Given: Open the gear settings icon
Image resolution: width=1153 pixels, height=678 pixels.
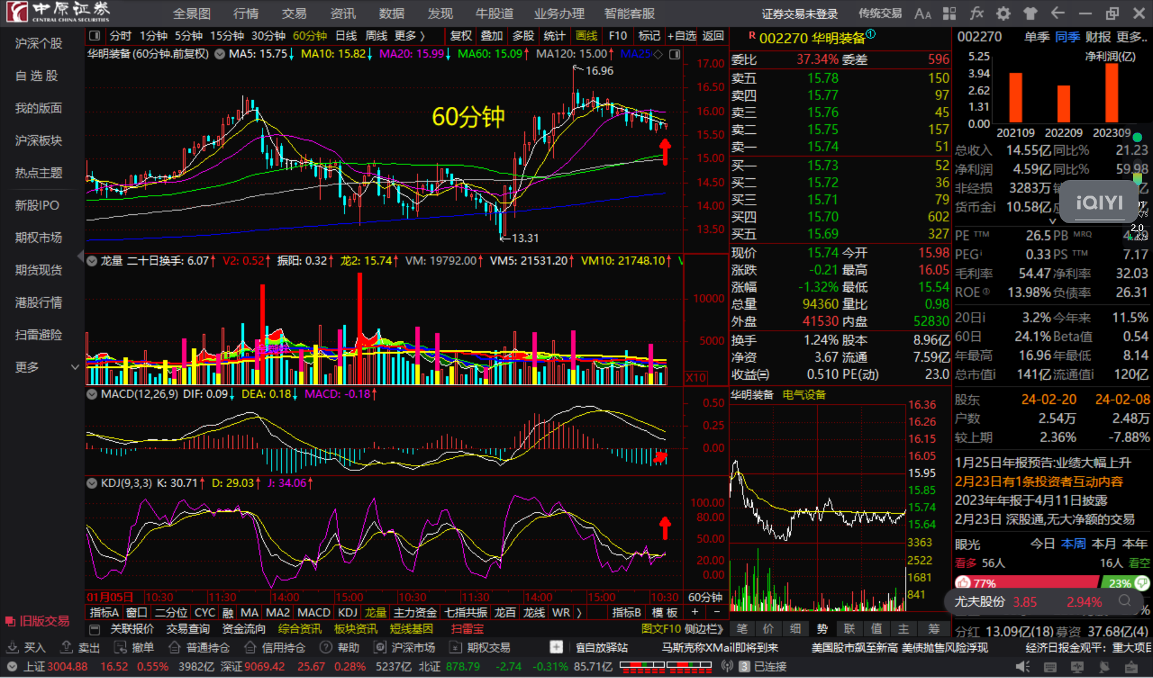Looking at the screenshot, I should point(1003,14).
